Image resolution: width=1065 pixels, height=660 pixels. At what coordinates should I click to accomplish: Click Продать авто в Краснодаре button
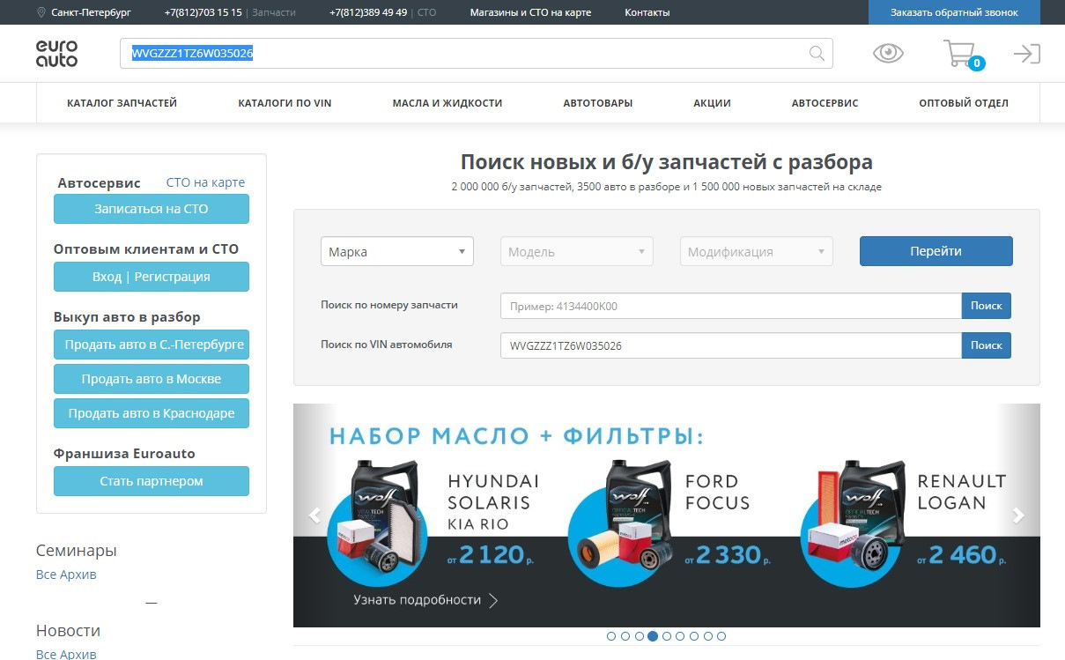152,413
